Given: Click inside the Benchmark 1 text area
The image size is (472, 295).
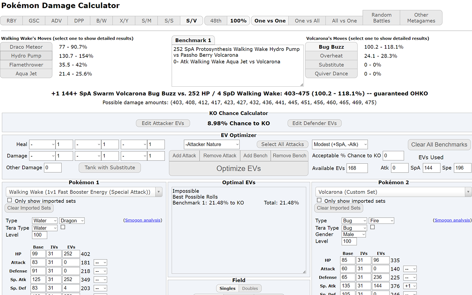Looking at the screenshot, I should coord(237,66).
